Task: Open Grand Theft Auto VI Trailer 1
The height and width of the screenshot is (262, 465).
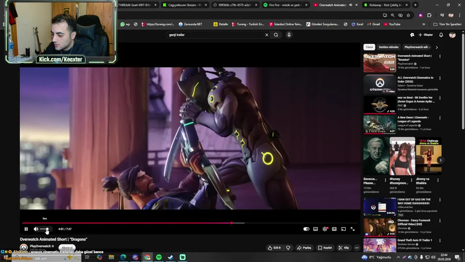Action: [x=380, y=246]
